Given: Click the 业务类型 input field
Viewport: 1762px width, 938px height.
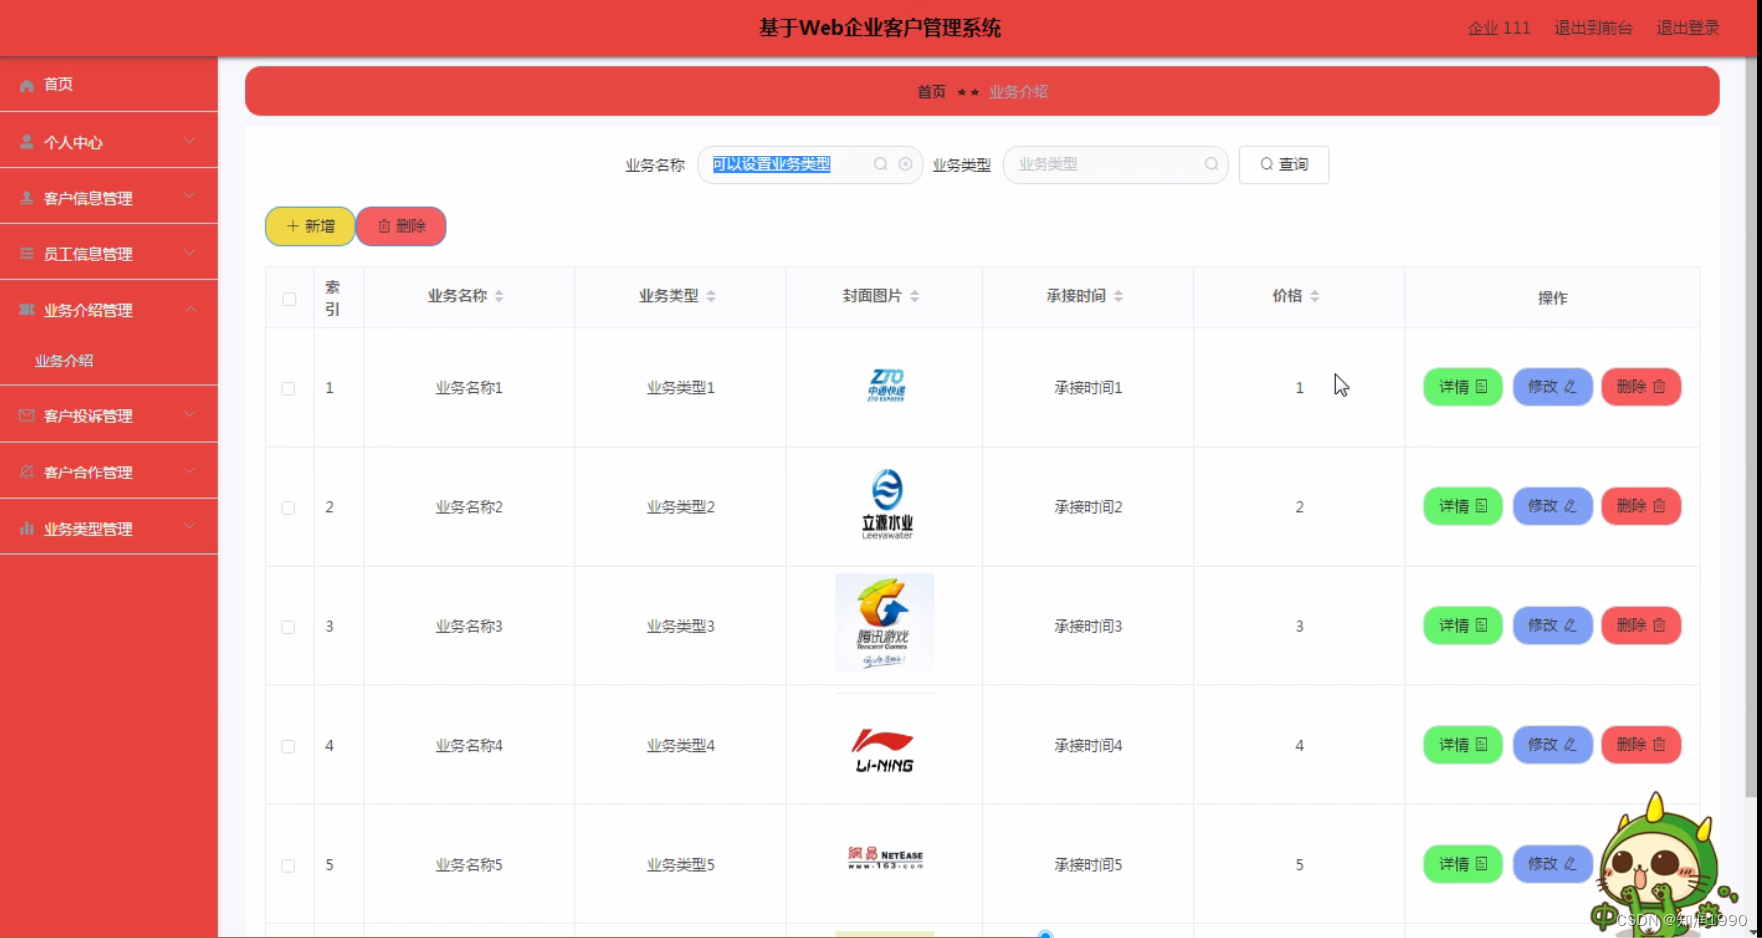Looking at the screenshot, I should (1105, 164).
